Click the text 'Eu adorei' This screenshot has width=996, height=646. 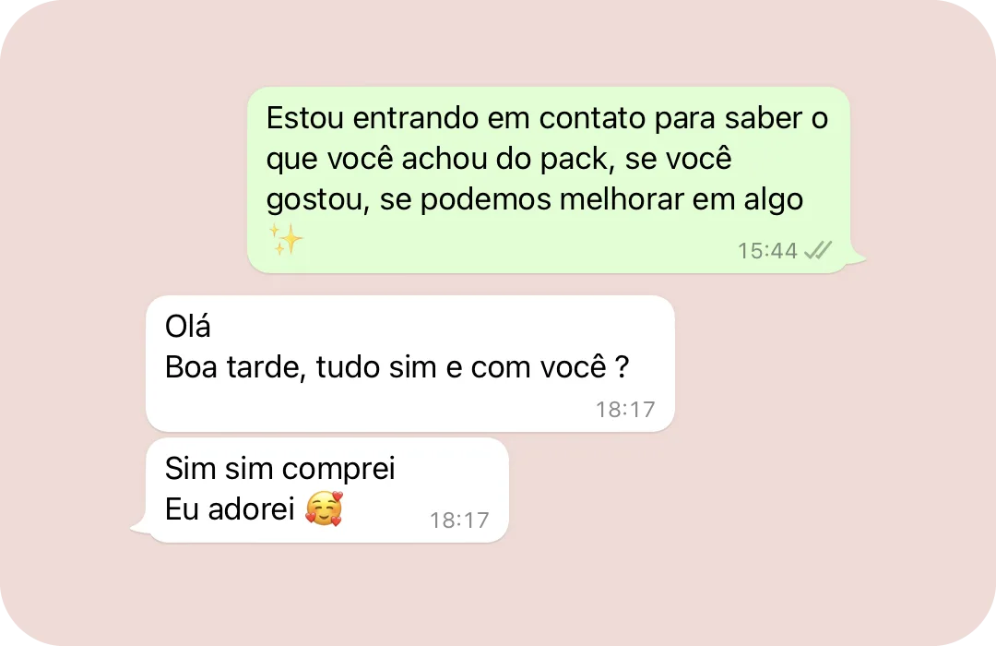point(230,509)
